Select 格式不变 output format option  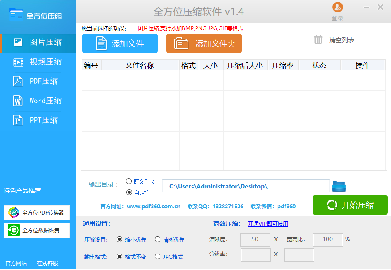(x=120, y=257)
